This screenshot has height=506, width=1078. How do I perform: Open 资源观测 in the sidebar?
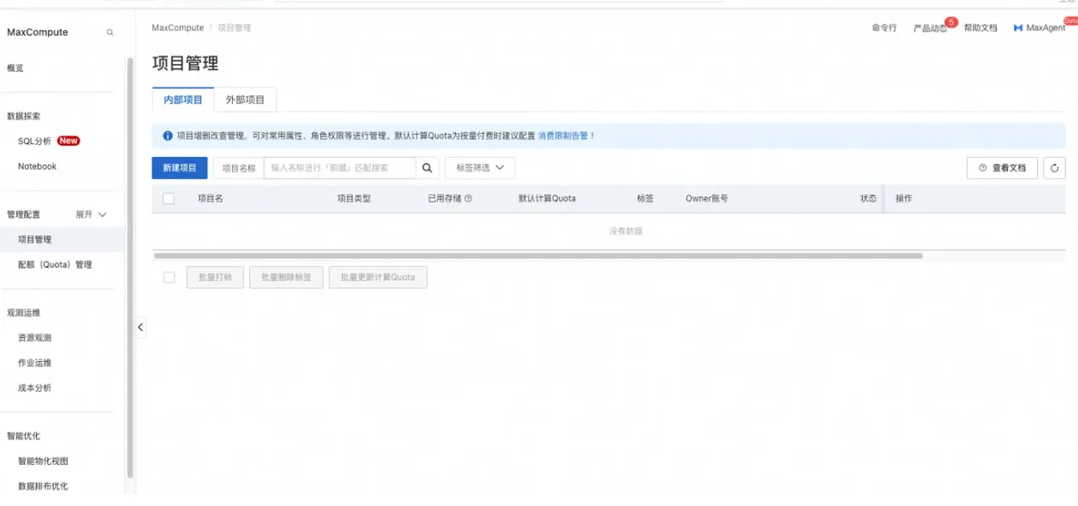point(34,338)
